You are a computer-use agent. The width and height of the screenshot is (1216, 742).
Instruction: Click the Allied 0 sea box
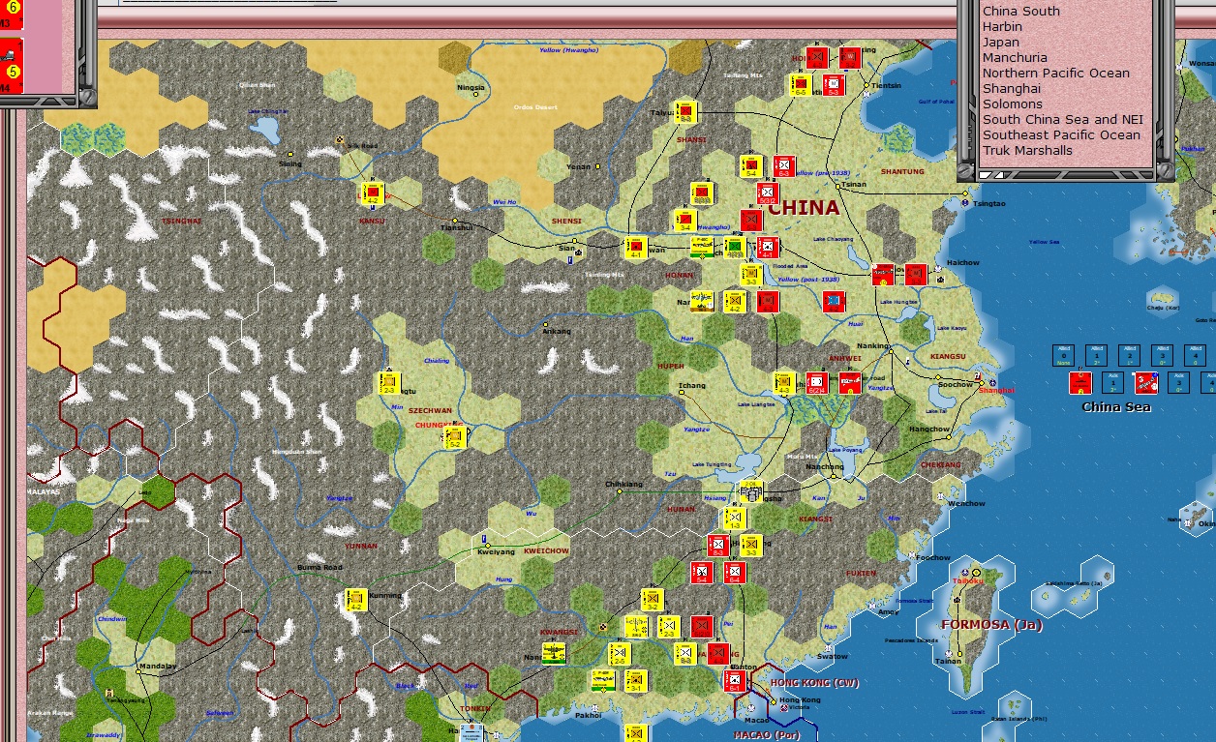(1064, 355)
